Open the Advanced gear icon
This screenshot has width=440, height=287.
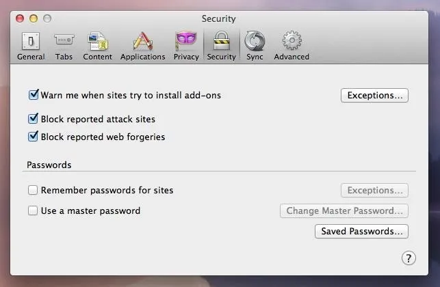click(x=292, y=40)
